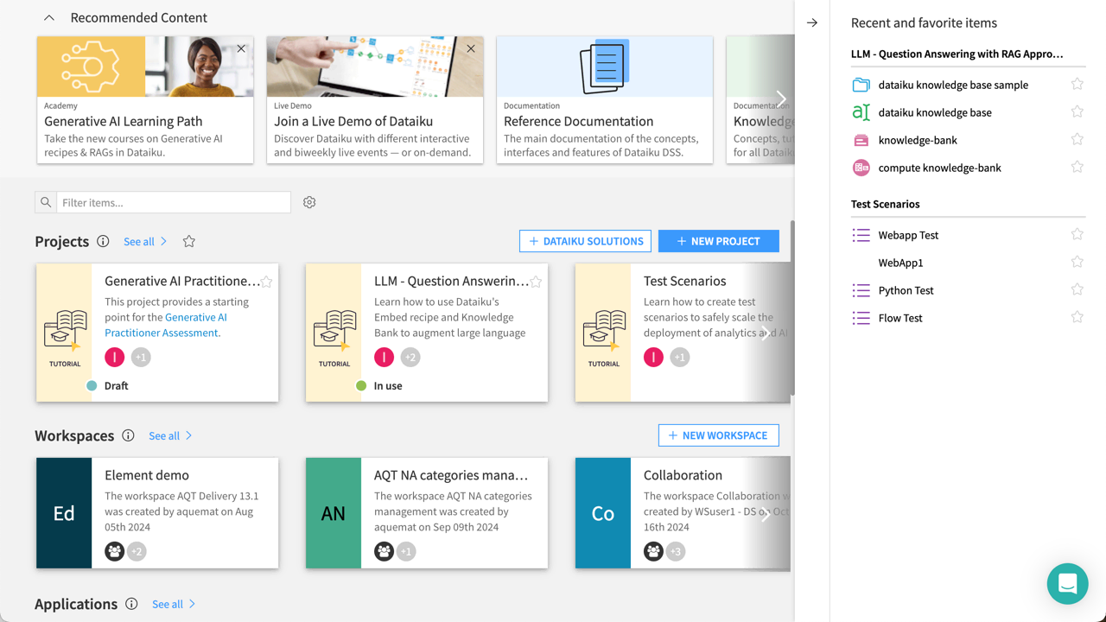Click the knowledge-bank item icon
The image size is (1106, 622).
861,139
